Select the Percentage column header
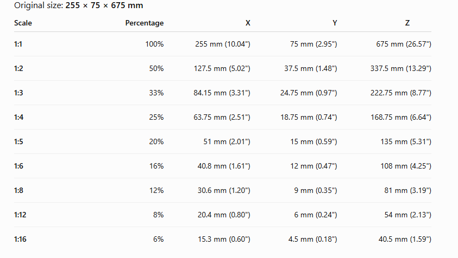Image resolution: width=458 pixels, height=258 pixels. click(x=145, y=23)
